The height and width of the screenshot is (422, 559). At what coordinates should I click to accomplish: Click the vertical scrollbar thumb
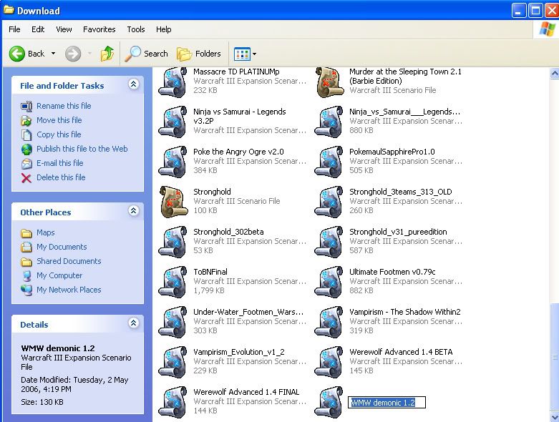(555, 357)
